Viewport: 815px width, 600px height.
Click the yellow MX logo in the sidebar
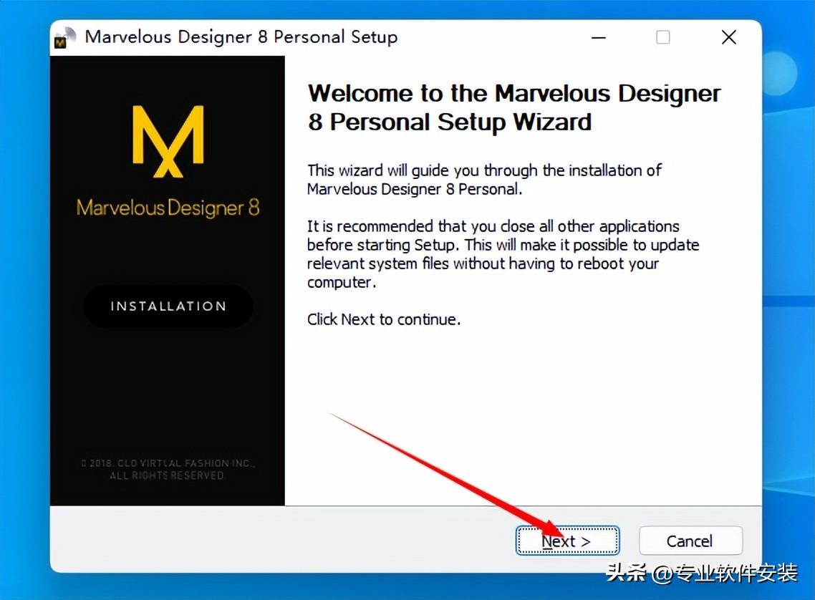pos(168,141)
